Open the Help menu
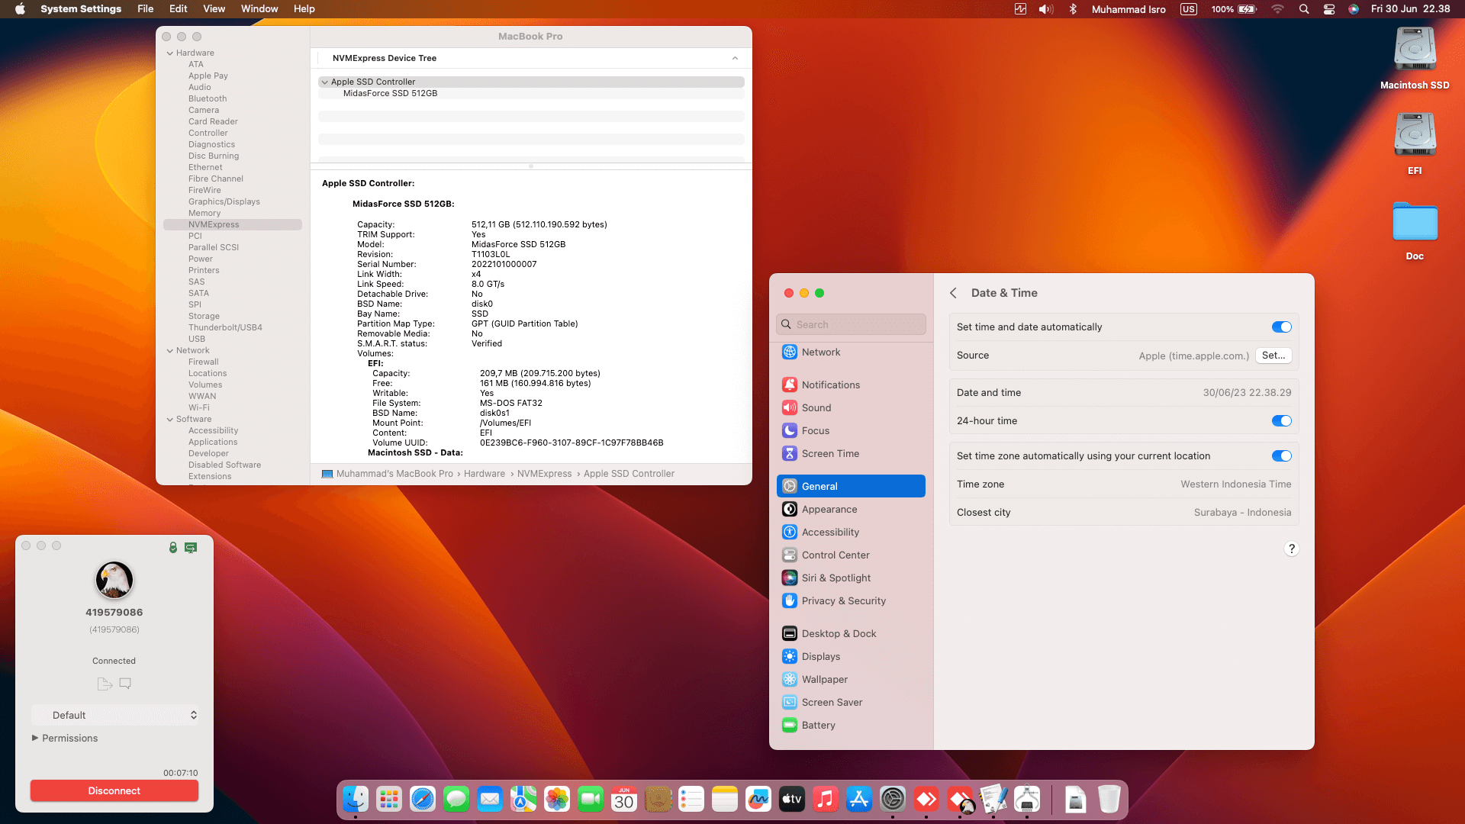 click(x=304, y=9)
